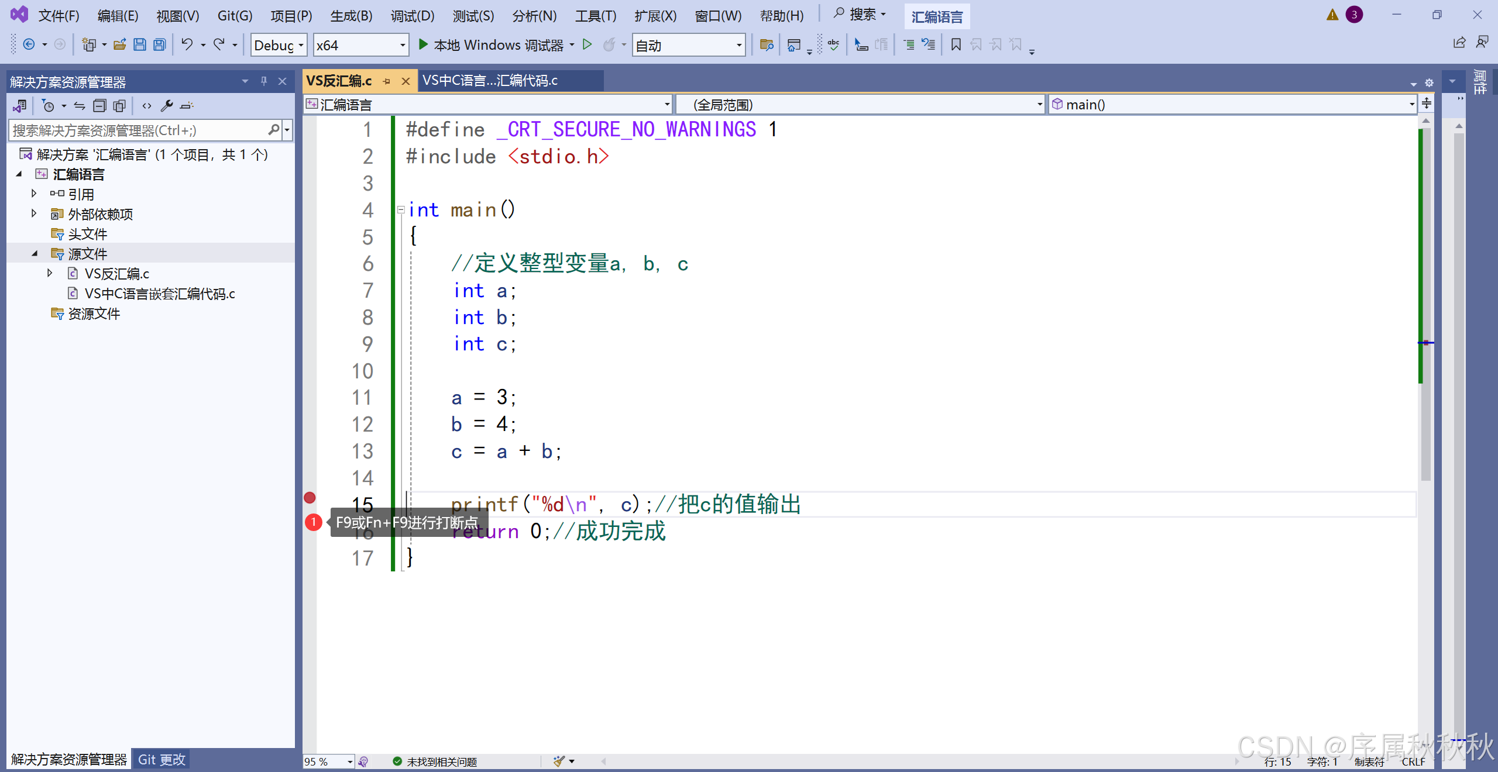Select the 头文件 folder in the tree

87,233
